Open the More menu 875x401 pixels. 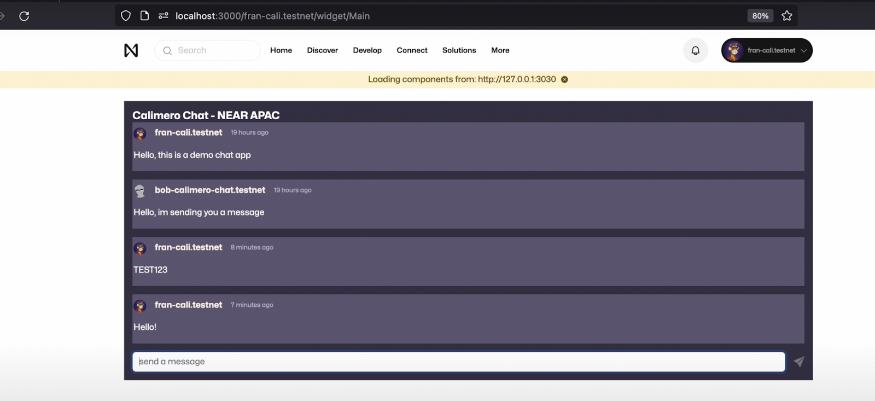click(x=500, y=50)
